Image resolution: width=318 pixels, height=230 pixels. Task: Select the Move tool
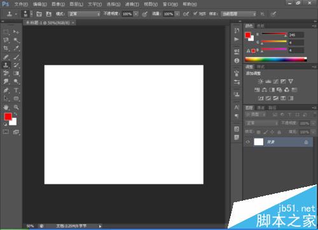pos(16,32)
